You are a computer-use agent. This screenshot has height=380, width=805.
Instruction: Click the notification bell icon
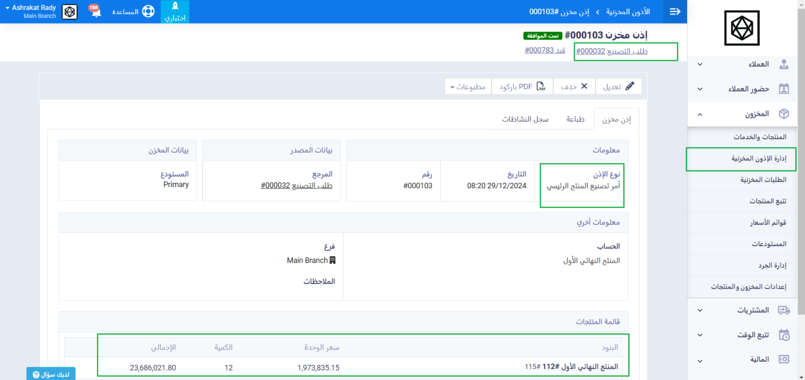tap(96, 12)
